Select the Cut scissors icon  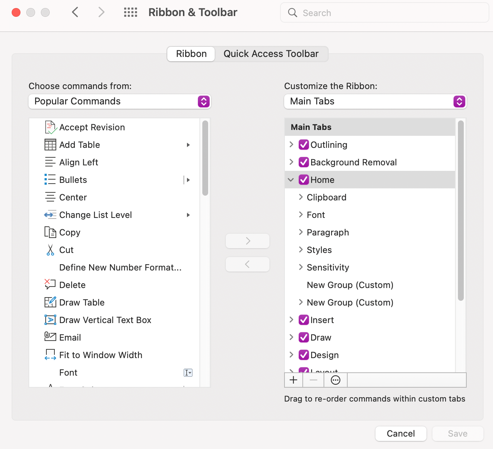50,250
